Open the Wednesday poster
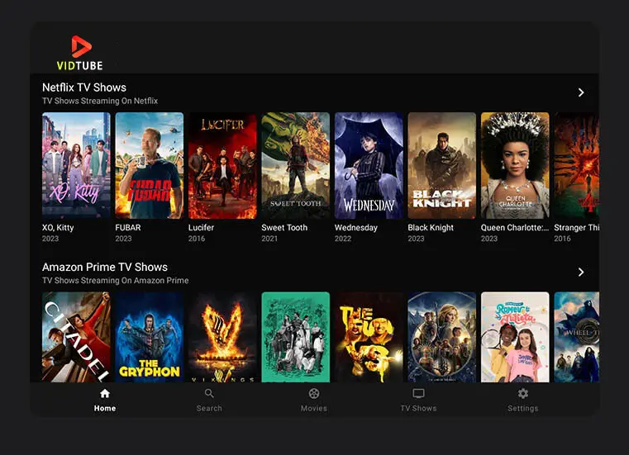 pos(369,165)
